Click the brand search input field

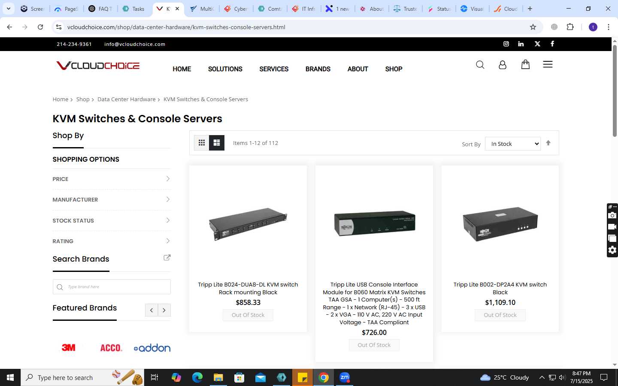[x=112, y=287]
